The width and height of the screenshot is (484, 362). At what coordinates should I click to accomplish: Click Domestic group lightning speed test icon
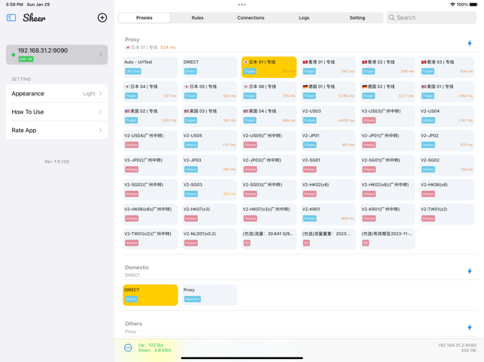tap(470, 271)
